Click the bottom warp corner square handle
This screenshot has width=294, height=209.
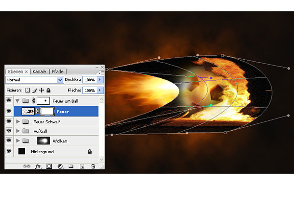[225, 133]
